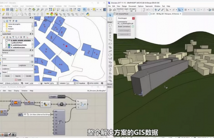Click the Partenza input field

(x=15, y=56)
